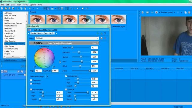The height and width of the screenshot is (108, 192).
Task: Open the Help menu
Action: tap(40, 5)
